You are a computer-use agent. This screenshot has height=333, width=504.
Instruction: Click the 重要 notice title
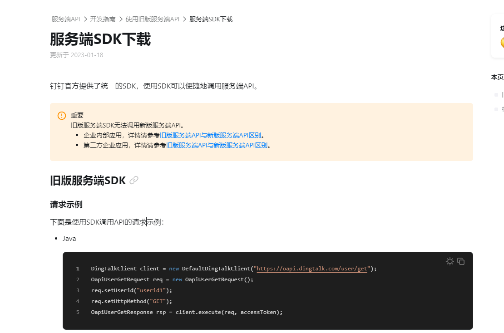(x=77, y=115)
